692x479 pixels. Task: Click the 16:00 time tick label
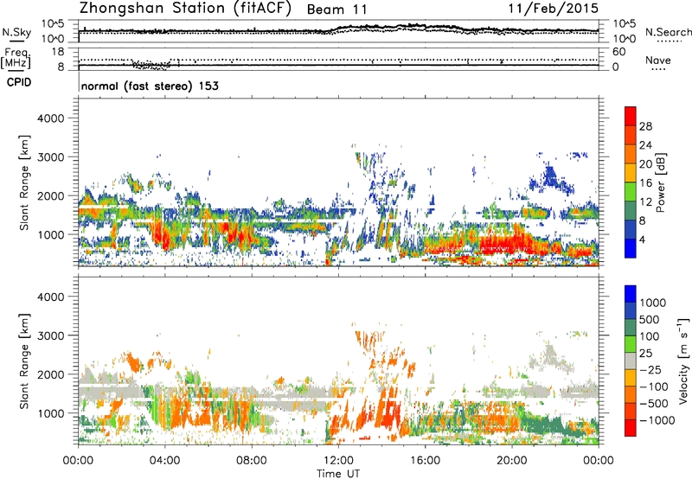[425, 461]
